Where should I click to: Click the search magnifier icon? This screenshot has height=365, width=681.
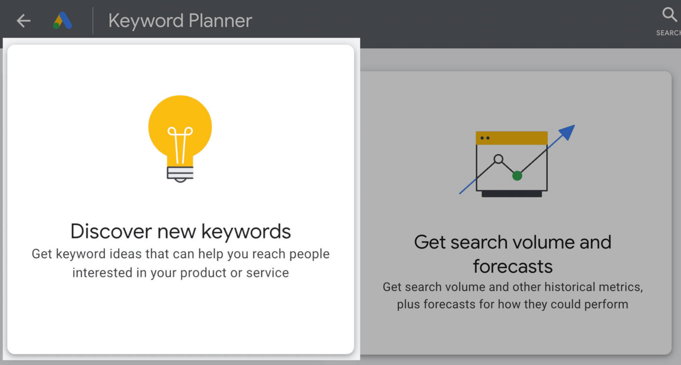click(x=669, y=15)
